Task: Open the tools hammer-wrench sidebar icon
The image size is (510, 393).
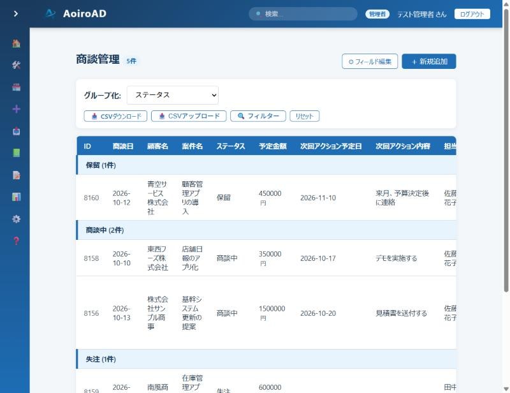Action: tap(17, 65)
